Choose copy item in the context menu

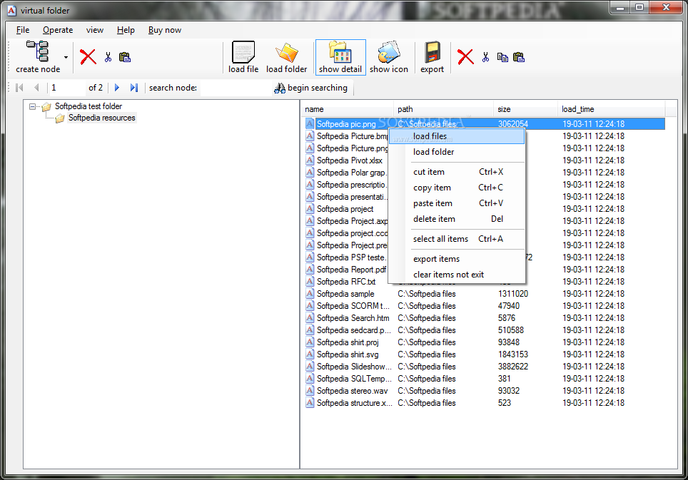[457, 188]
